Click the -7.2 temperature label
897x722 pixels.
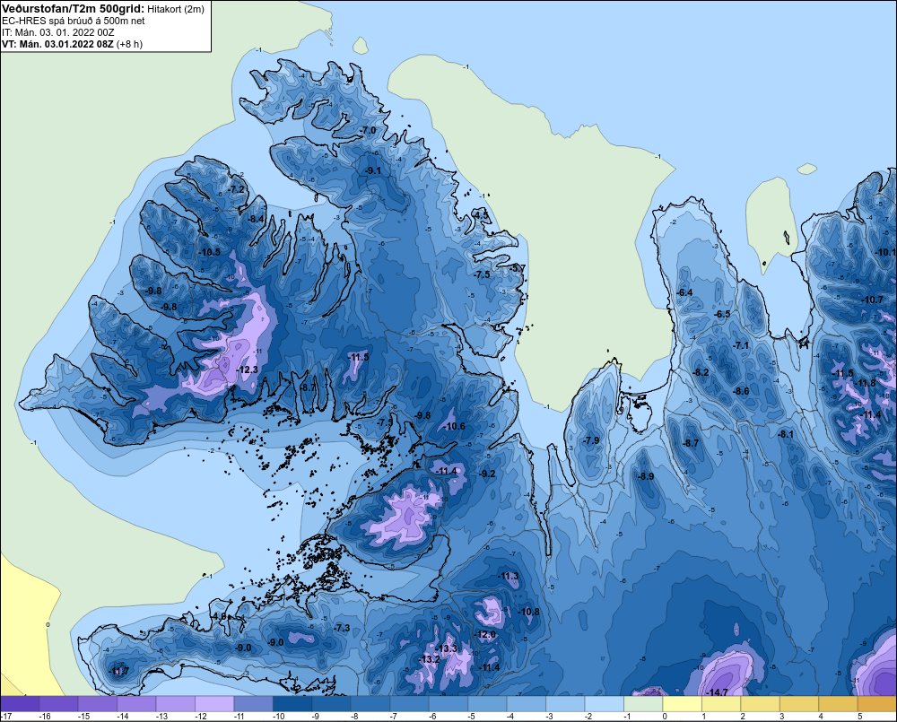pos(236,189)
